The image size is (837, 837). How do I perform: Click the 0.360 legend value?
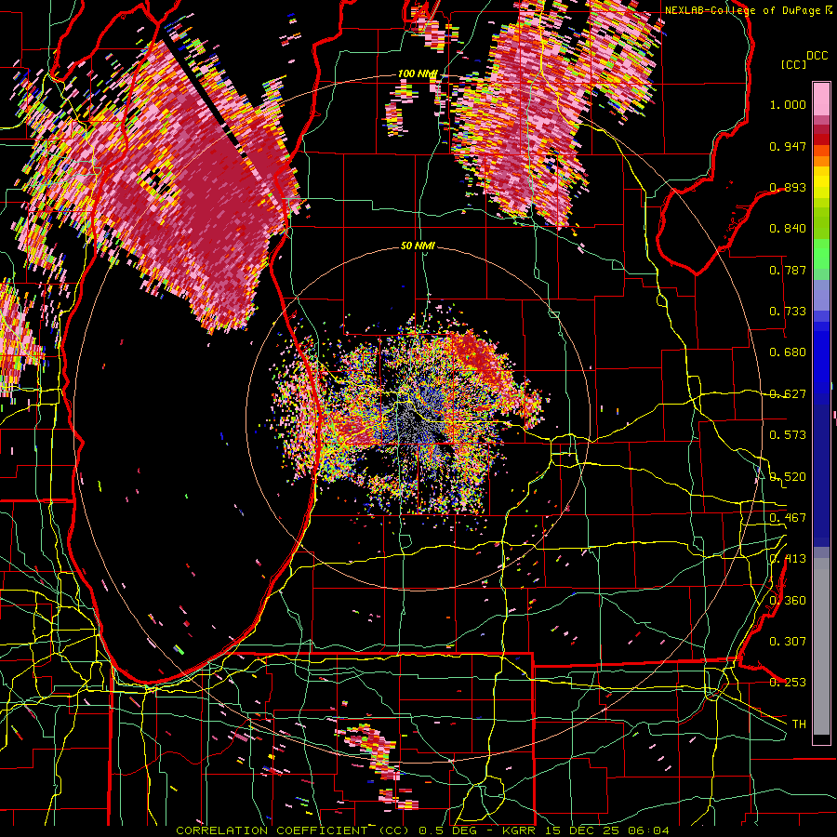(788, 601)
